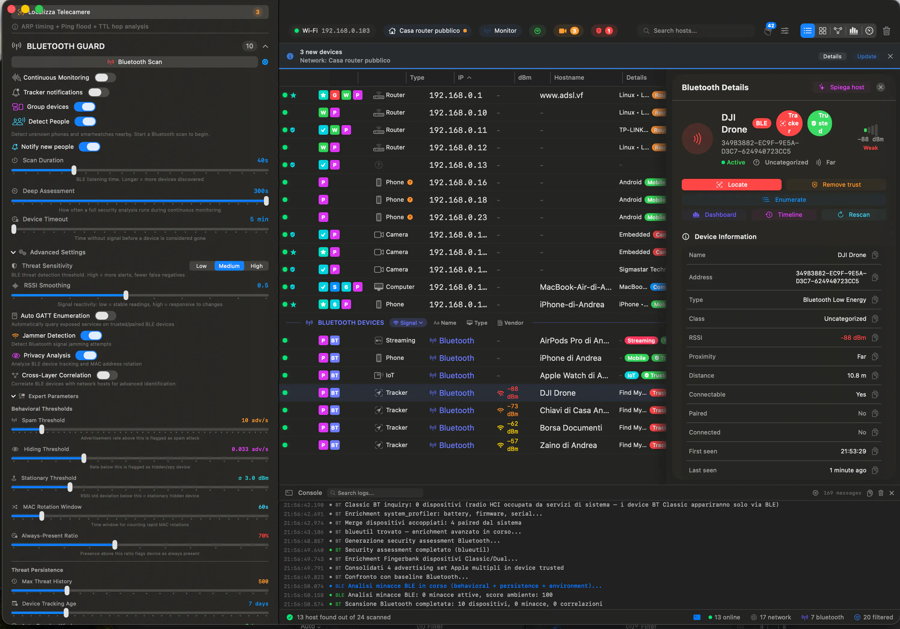Open bar chart statistics view
The height and width of the screenshot is (629, 900).
[x=853, y=31]
